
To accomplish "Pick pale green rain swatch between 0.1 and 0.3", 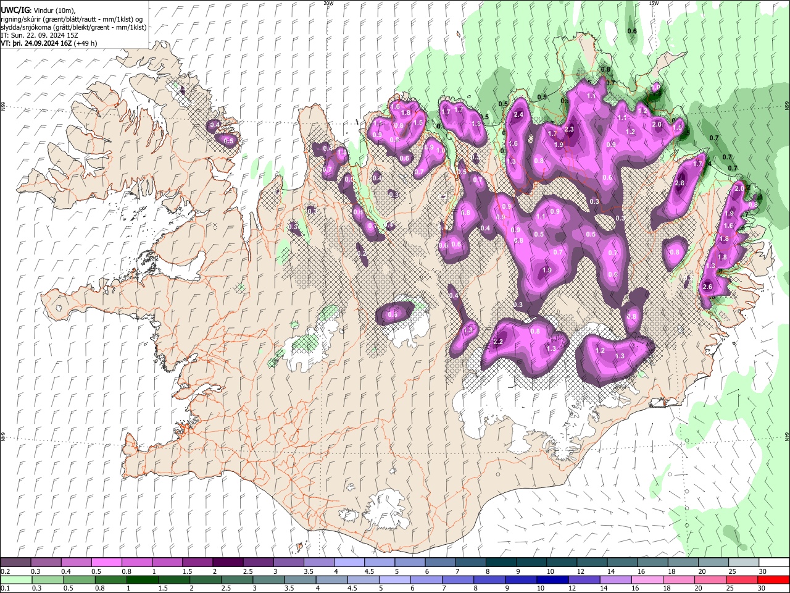I will coord(15,579).
